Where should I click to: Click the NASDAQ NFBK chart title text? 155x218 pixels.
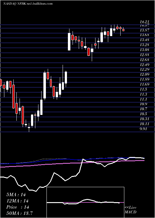coord(28,4)
